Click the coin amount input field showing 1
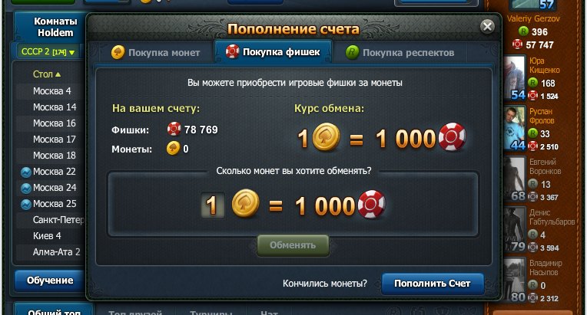The width and height of the screenshot is (587, 315). 212,205
